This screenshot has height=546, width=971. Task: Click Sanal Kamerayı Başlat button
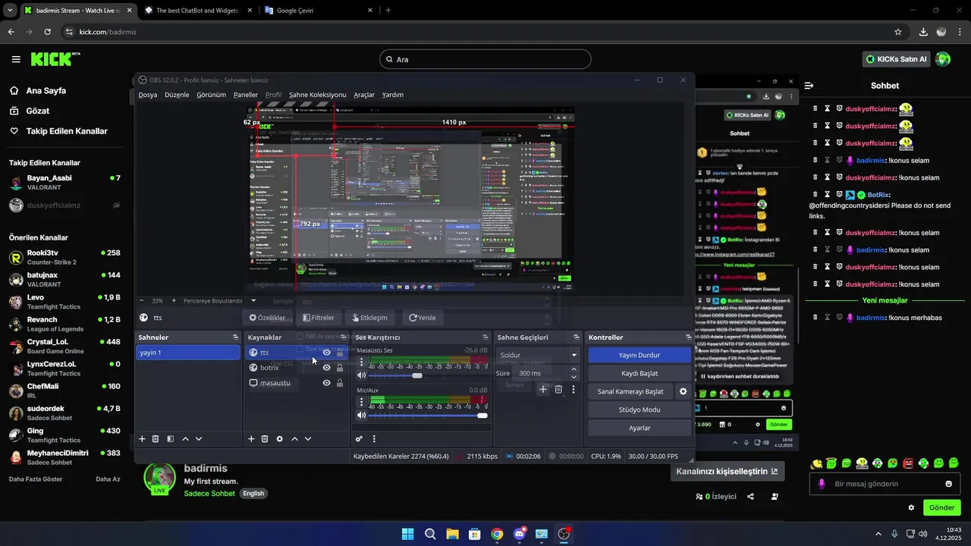coord(630,391)
